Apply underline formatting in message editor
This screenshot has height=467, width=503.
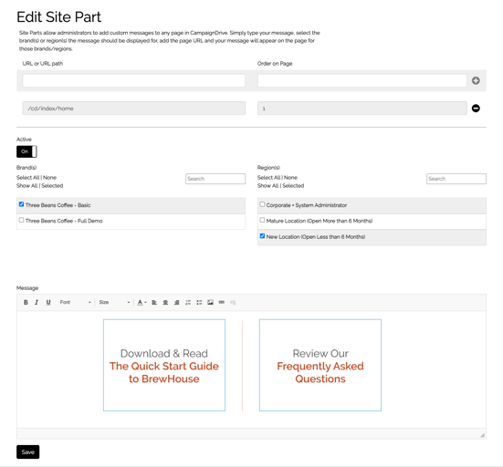(48, 302)
